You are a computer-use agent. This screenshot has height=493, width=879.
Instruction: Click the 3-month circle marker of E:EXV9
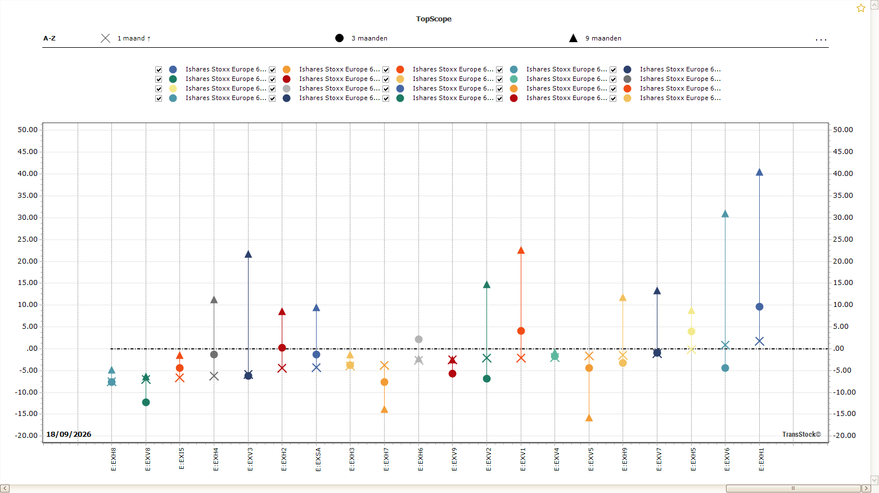[452, 374]
